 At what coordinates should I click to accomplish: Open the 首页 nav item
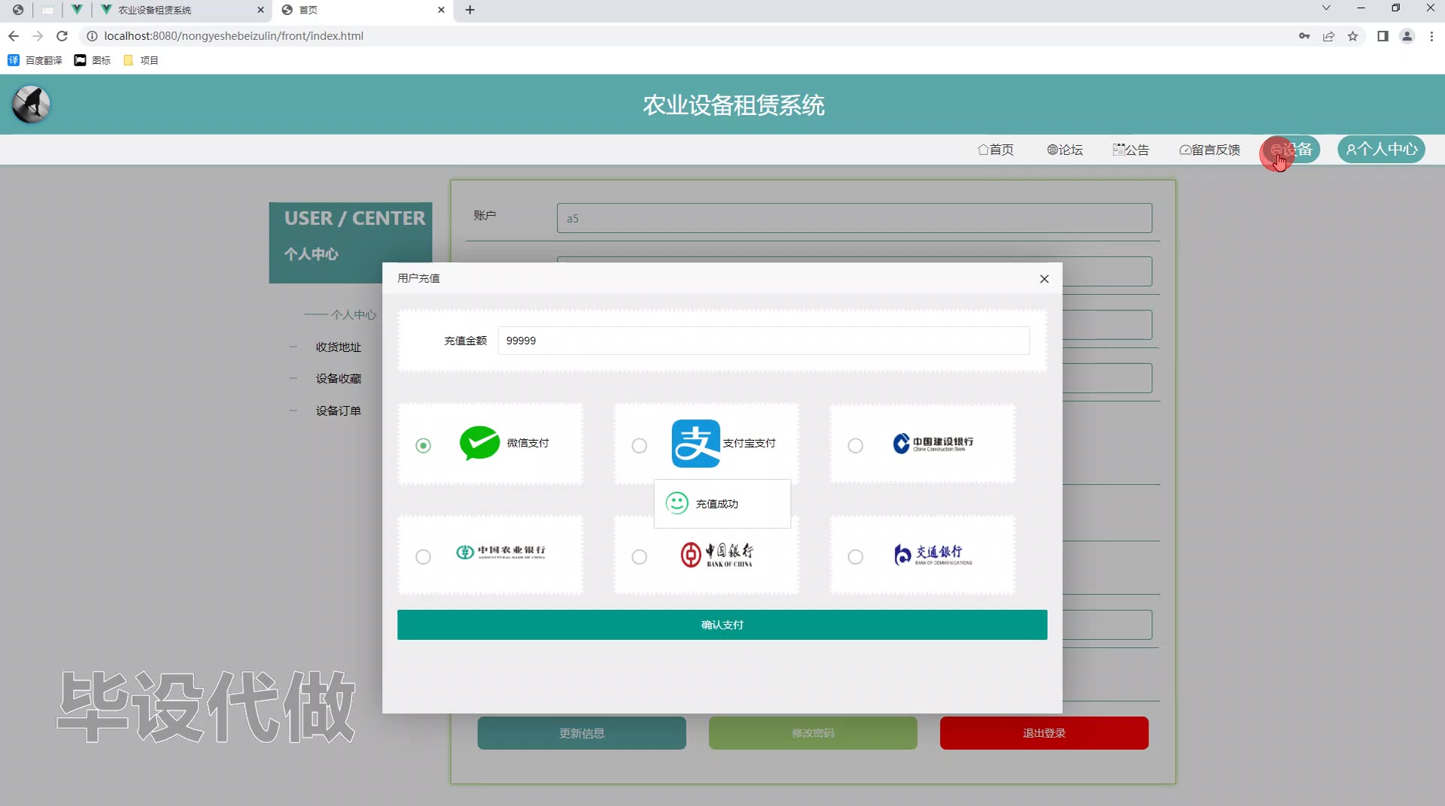tap(995, 150)
